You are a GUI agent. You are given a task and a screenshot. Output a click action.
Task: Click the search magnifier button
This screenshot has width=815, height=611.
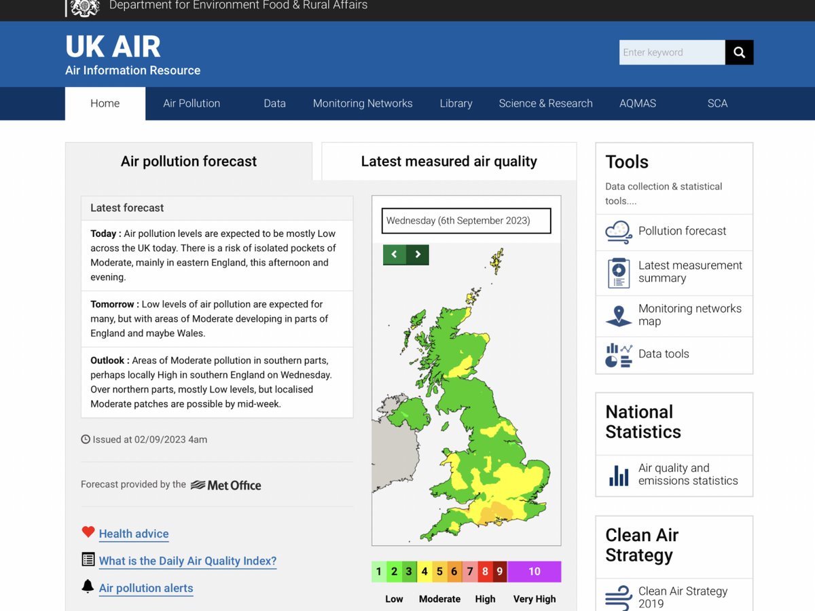pos(739,52)
